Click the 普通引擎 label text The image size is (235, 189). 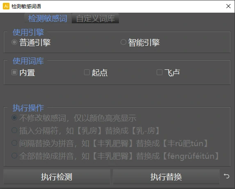(x=35, y=42)
